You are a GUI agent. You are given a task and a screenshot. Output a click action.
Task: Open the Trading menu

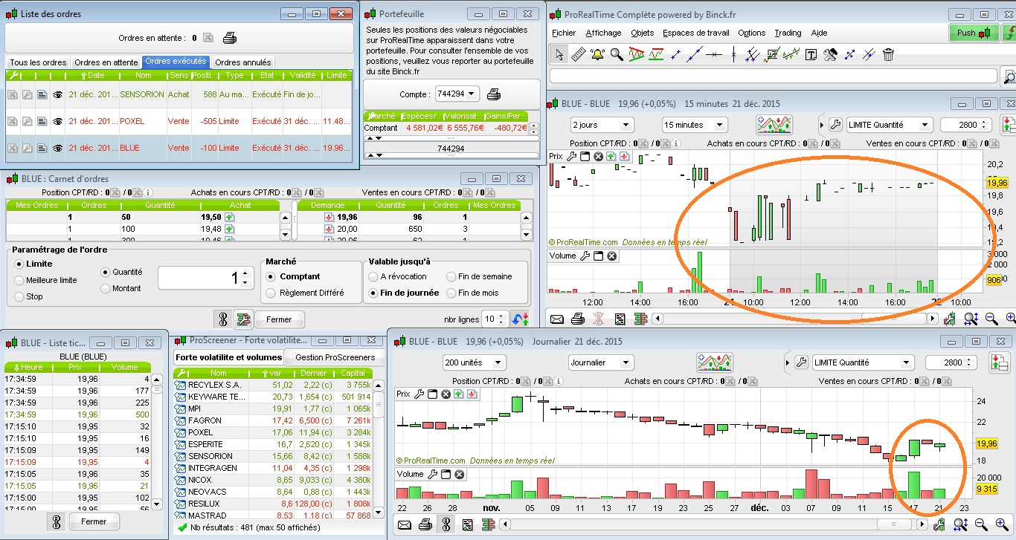(788, 33)
